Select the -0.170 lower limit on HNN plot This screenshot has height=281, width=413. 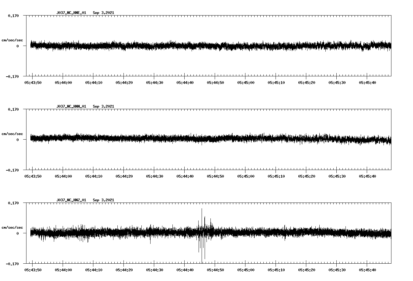point(12,170)
